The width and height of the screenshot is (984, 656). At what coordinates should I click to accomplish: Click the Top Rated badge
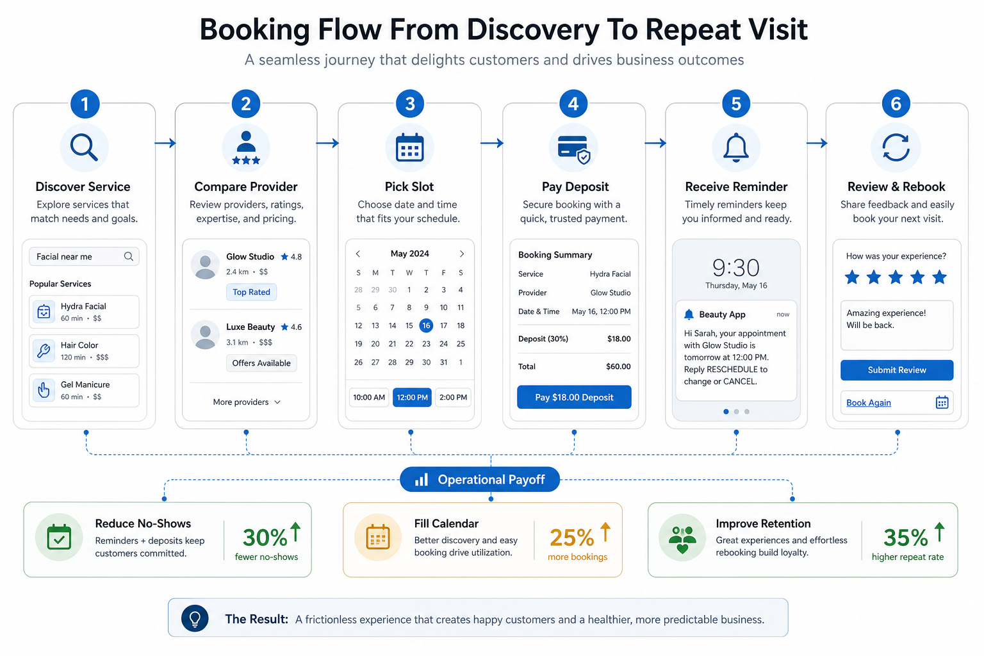tap(251, 292)
